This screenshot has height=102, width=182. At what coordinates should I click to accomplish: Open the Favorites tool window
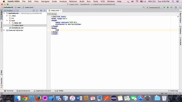(x=1, y=83)
